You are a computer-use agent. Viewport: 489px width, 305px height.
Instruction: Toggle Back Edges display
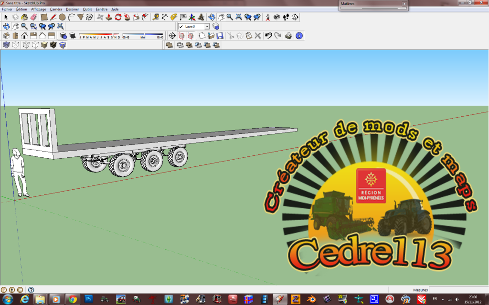[15, 45]
